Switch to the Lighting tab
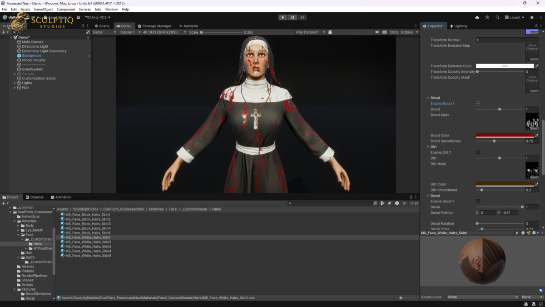The width and height of the screenshot is (545, 307). pyautogui.click(x=458, y=26)
